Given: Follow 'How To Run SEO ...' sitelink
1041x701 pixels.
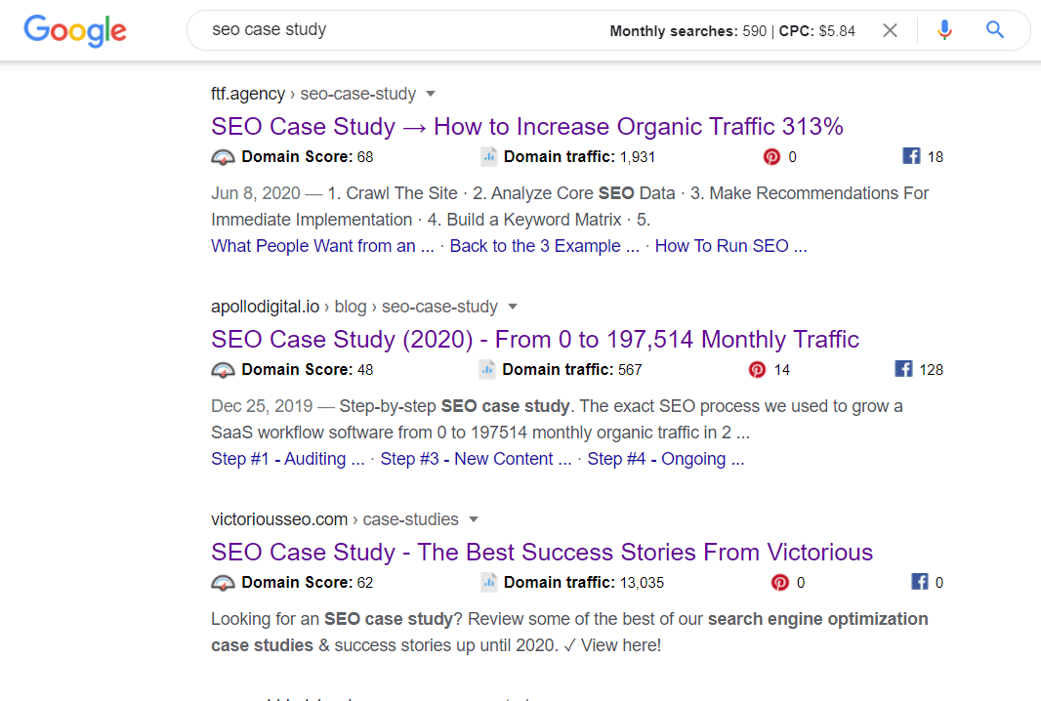Looking at the screenshot, I should pos(731,246).
